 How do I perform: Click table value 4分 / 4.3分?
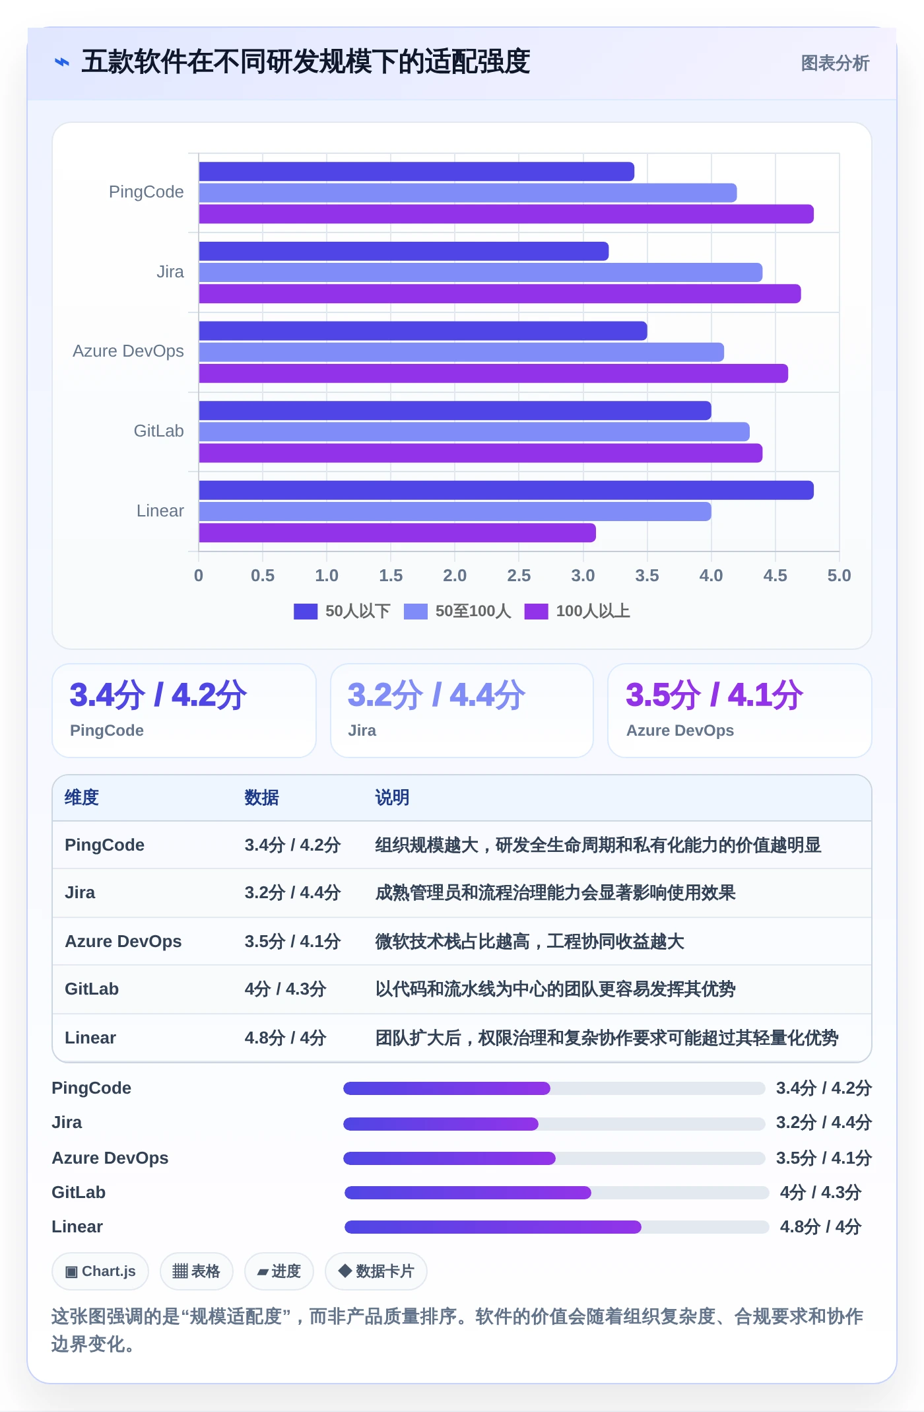[x=286, y=989]
